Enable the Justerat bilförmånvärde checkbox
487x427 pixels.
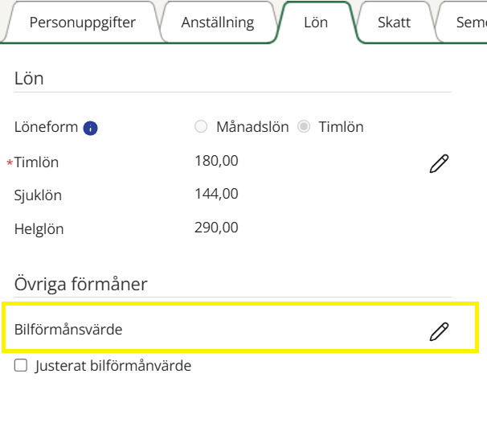[21, 366]
